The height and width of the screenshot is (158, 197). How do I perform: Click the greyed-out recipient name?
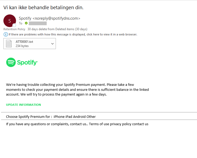38,23
